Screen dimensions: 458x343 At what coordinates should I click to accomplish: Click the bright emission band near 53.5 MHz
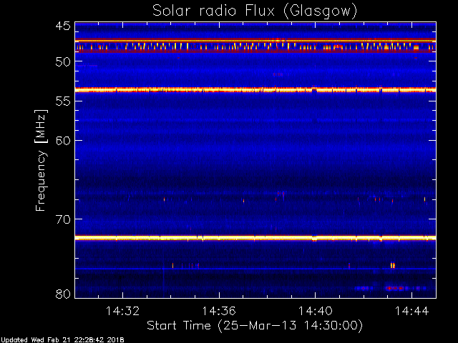(255, 90)
